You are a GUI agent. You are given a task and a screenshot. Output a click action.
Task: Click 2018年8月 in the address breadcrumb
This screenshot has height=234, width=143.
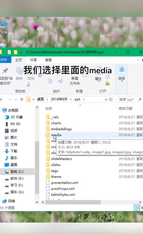59,99
